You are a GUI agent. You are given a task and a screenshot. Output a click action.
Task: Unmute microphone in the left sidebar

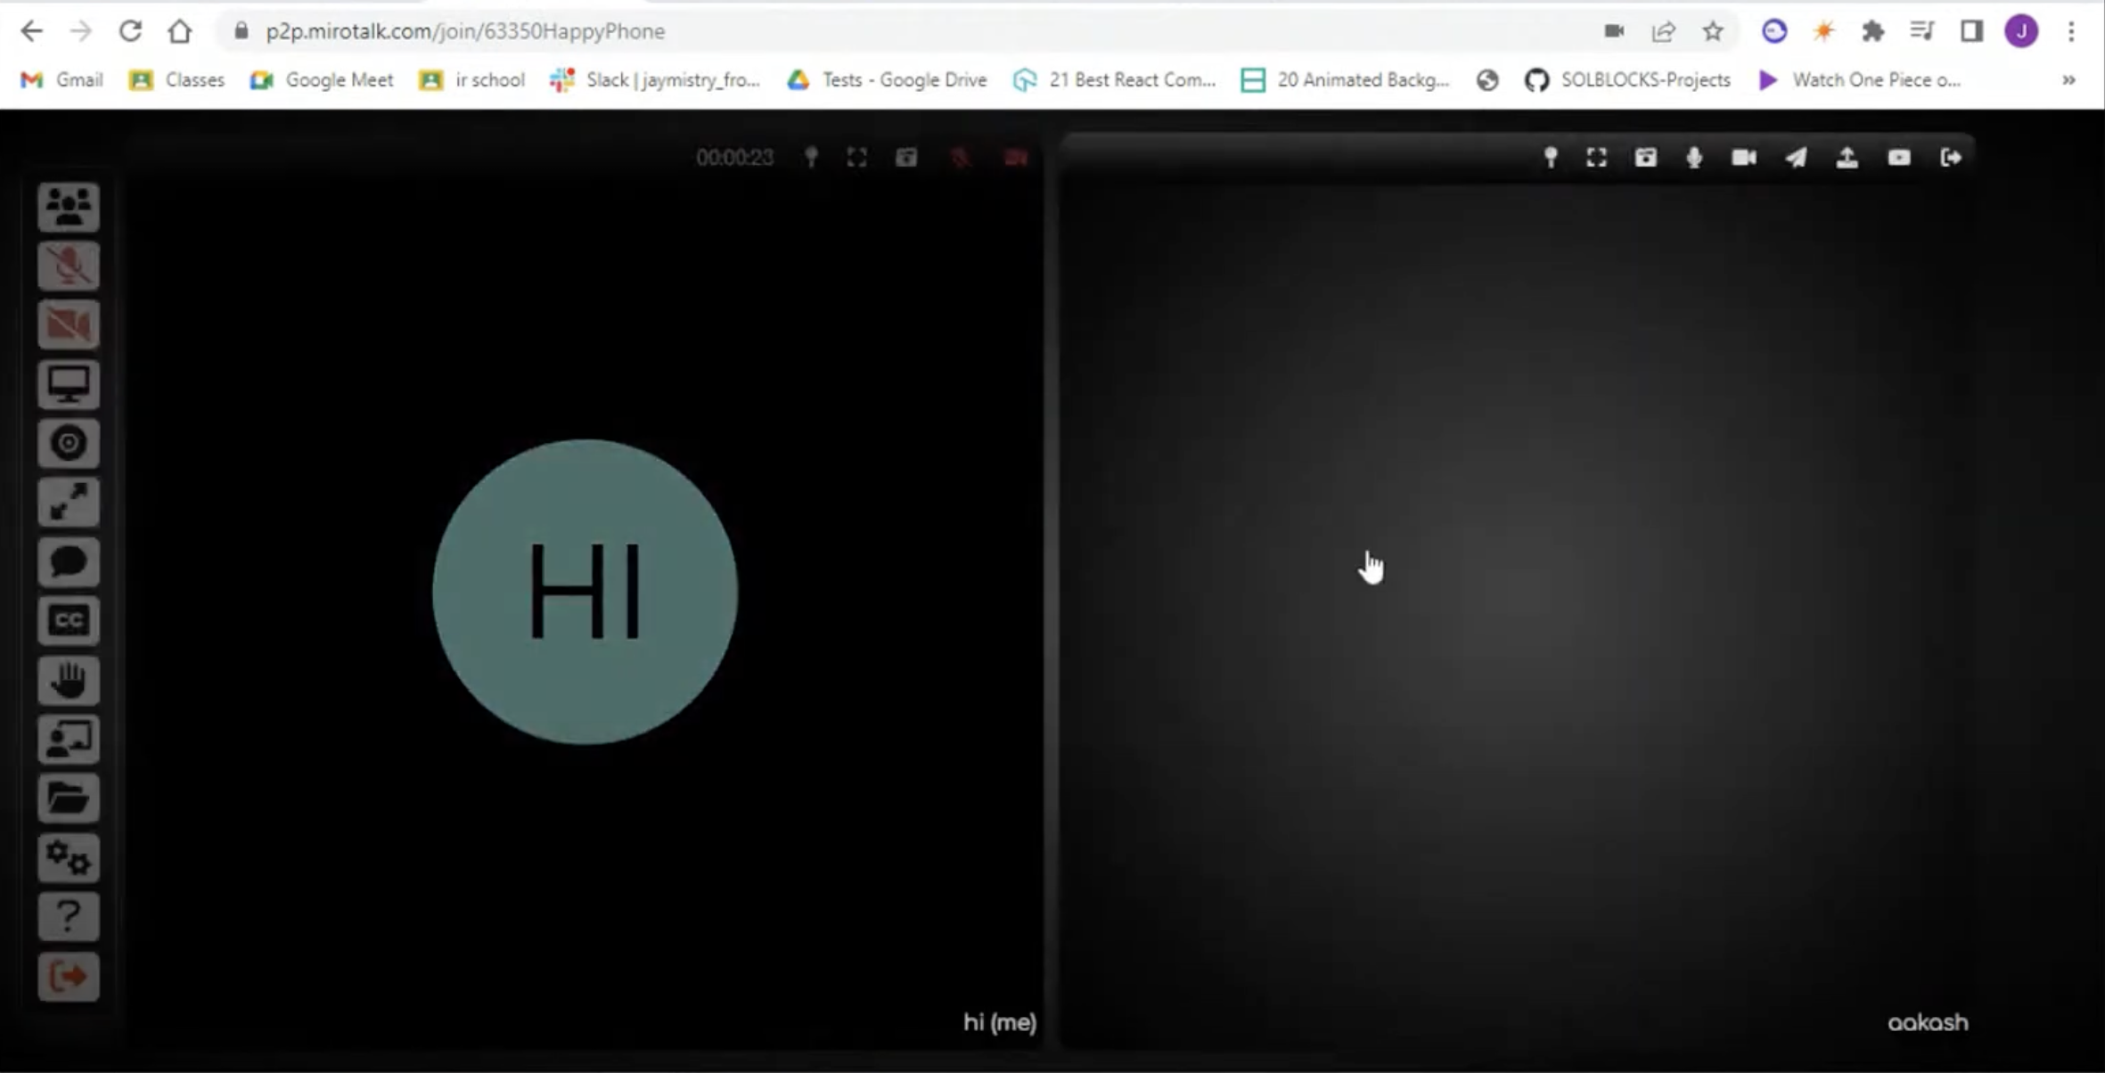(69, 266)
